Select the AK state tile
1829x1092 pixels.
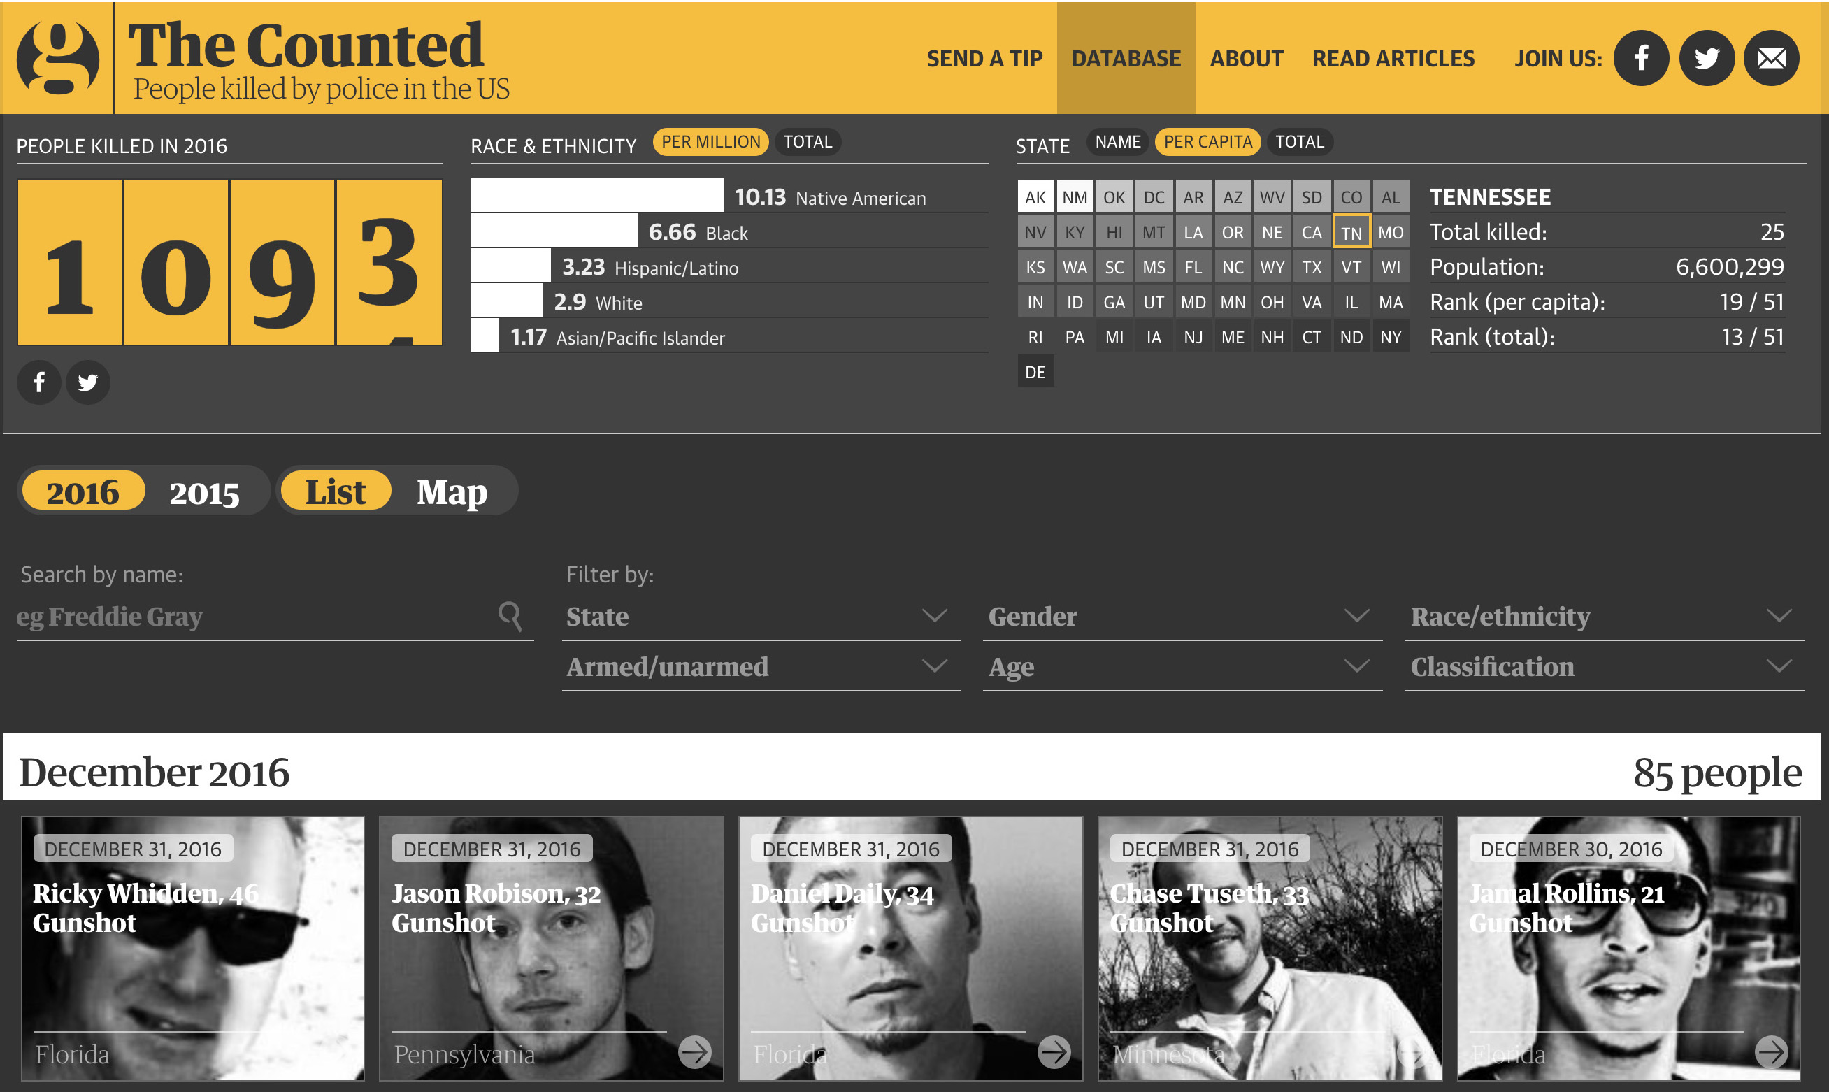coord(1035,197)
